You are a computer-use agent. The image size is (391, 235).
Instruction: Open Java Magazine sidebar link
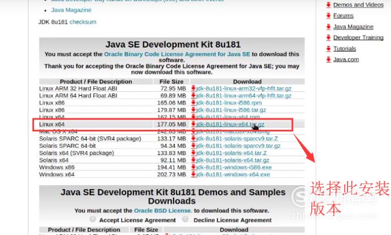[353, 27]
